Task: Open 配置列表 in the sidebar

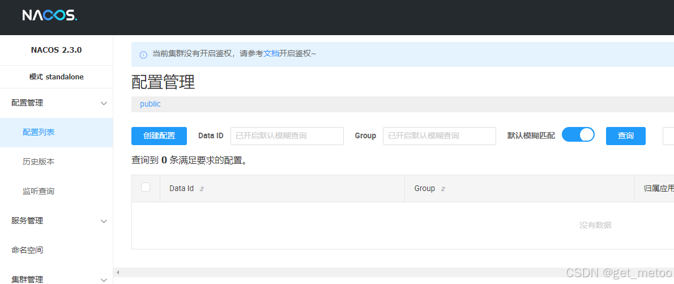Action: tap(56, 133)
